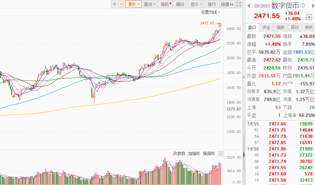Click the fullscreen expand icon
This screenshot has height=185, width=315.
coord(239,4)
